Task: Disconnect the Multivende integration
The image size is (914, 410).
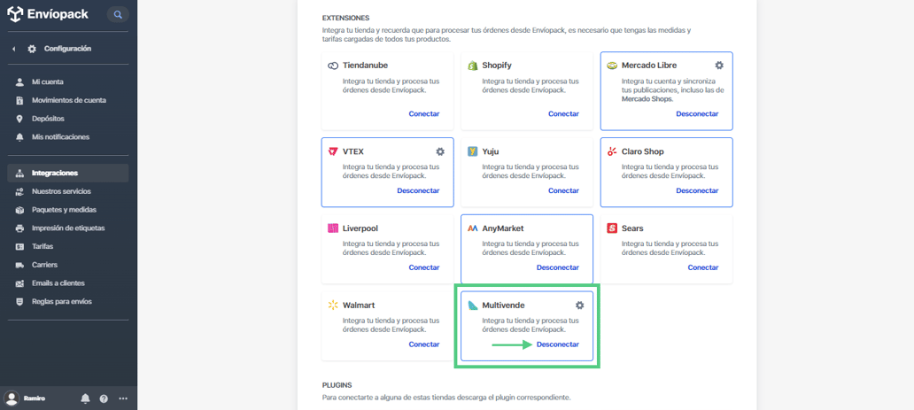Action: click(x=558, y=344)
